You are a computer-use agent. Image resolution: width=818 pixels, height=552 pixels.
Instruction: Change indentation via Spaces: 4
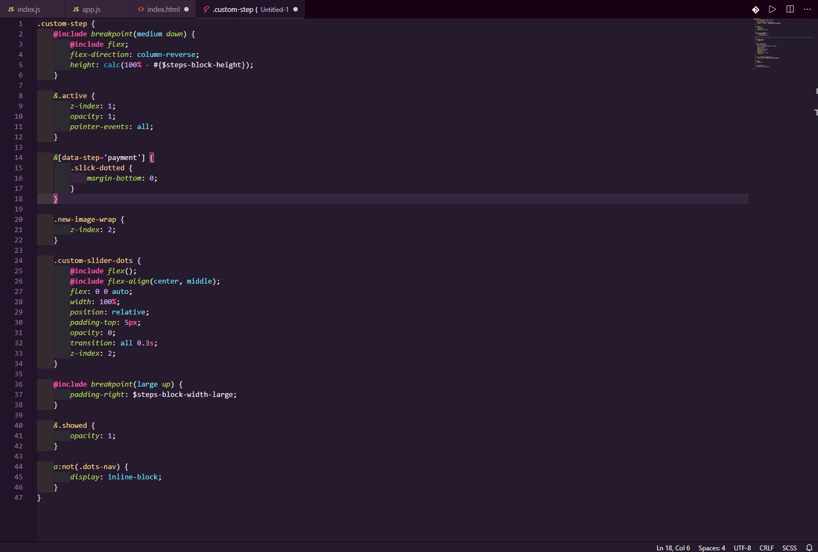pyautogui.click(x=712, y=548)
